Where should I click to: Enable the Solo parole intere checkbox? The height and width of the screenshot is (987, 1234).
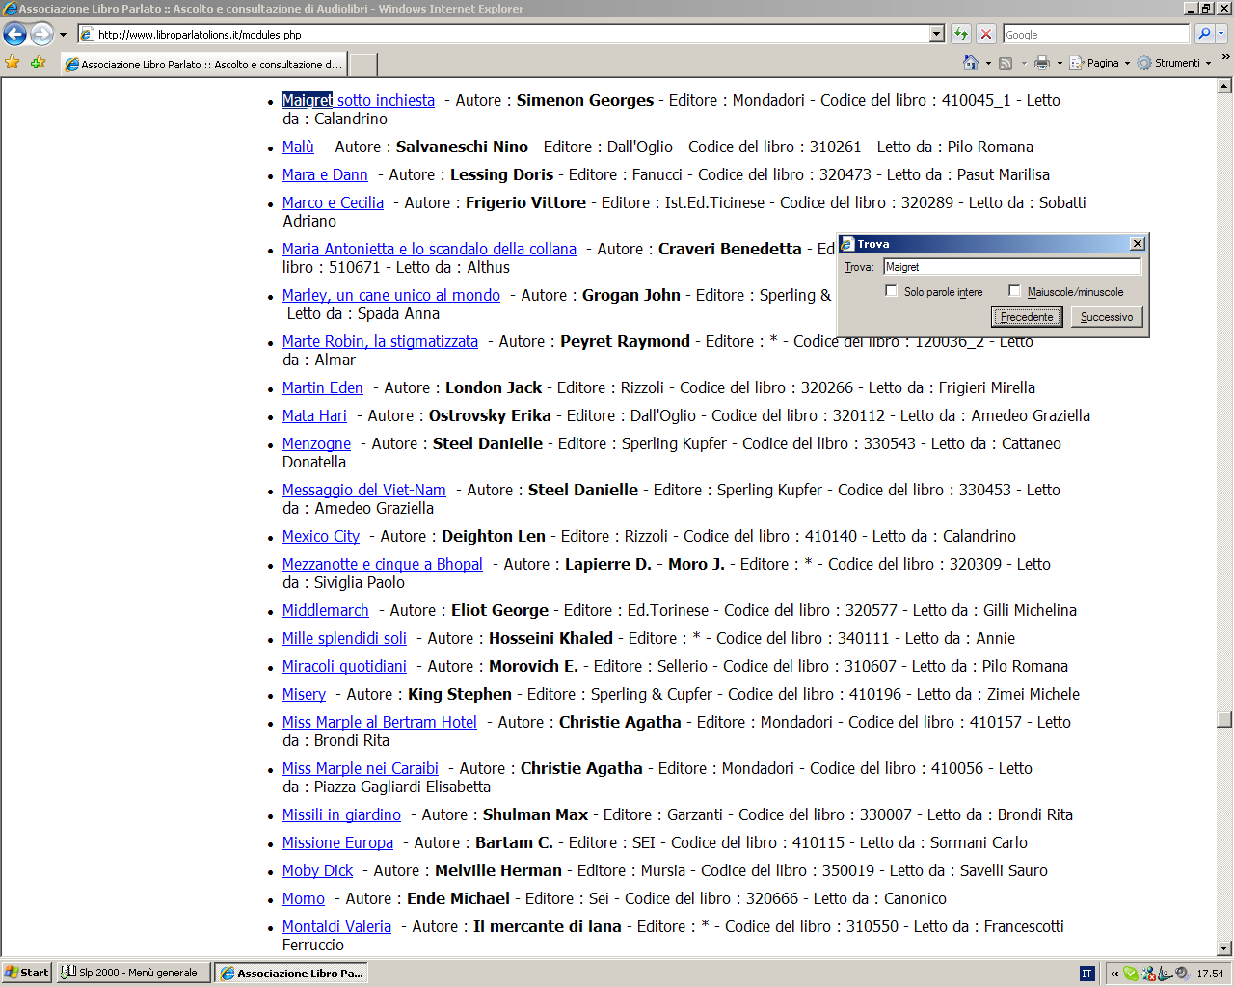pyautogui.click(x=891, y=291)
